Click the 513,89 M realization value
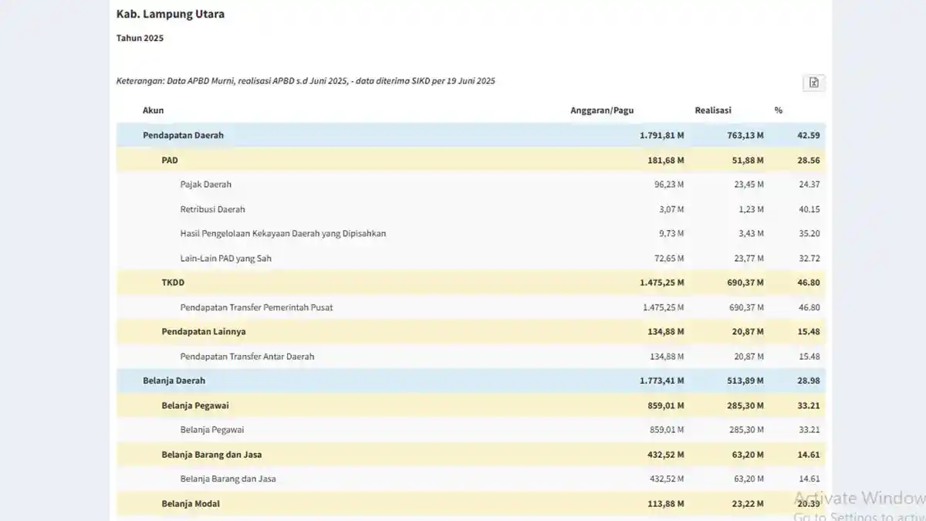The height and width of the screenshot is (521, 926). pyautogui.click(x=745, y=381)
